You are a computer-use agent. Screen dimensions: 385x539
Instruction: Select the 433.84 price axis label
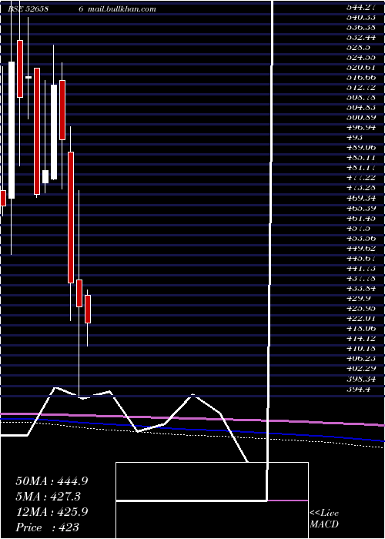pos(360,289)
